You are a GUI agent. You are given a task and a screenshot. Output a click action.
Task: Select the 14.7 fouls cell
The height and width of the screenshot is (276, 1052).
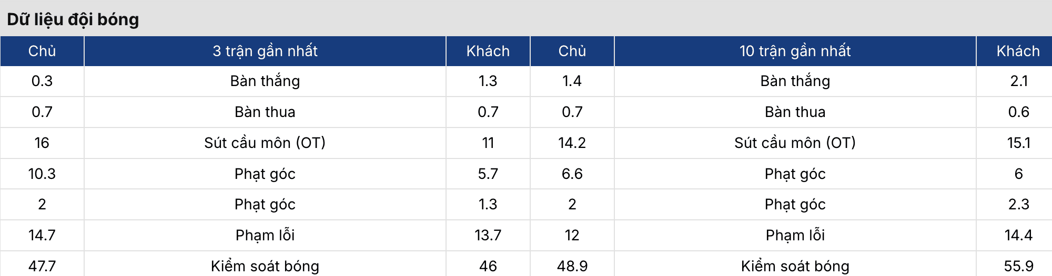coord(42,235)
